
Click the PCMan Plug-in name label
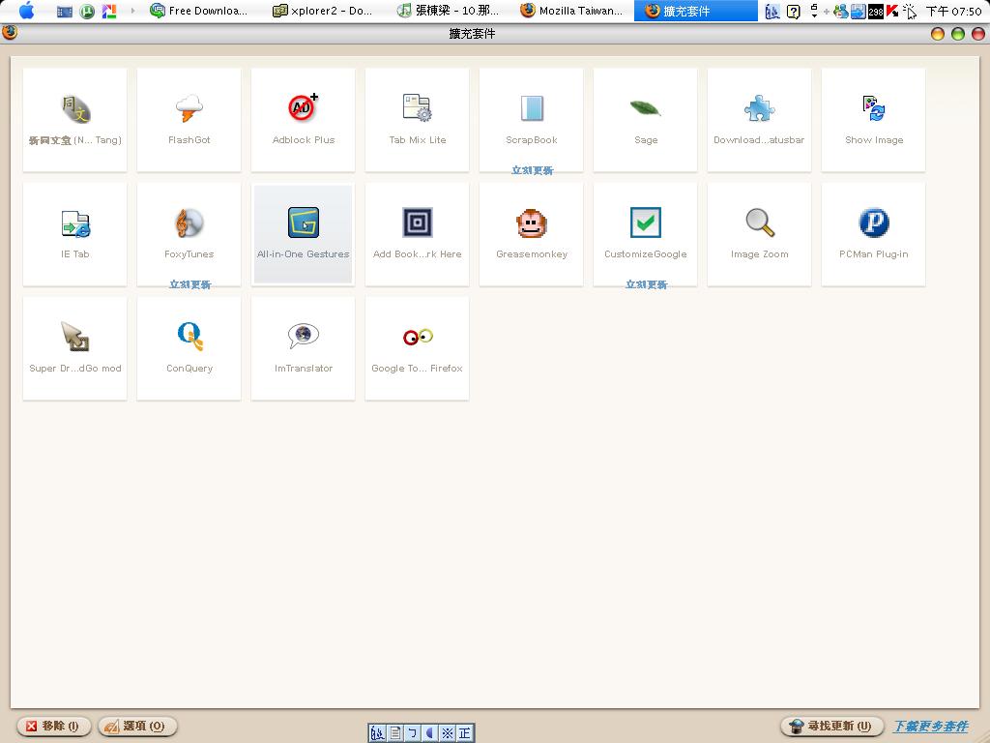pos(874,254)
